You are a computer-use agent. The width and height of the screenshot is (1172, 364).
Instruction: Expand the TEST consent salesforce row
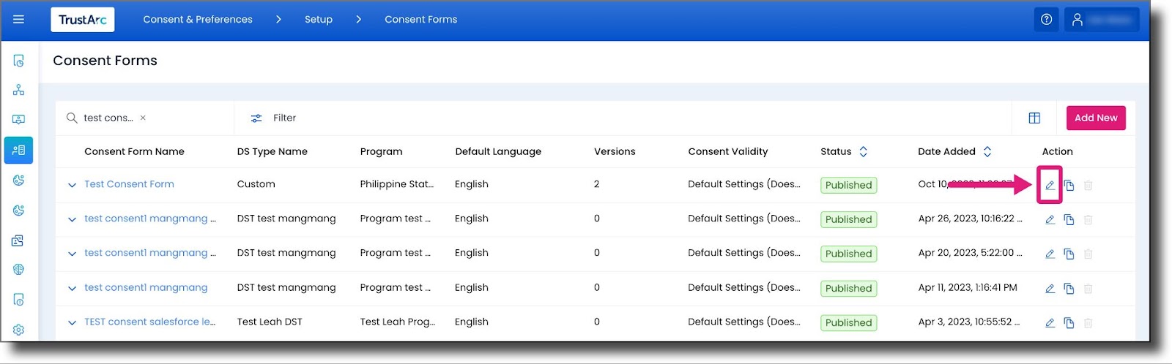click(x=72, y=322)
